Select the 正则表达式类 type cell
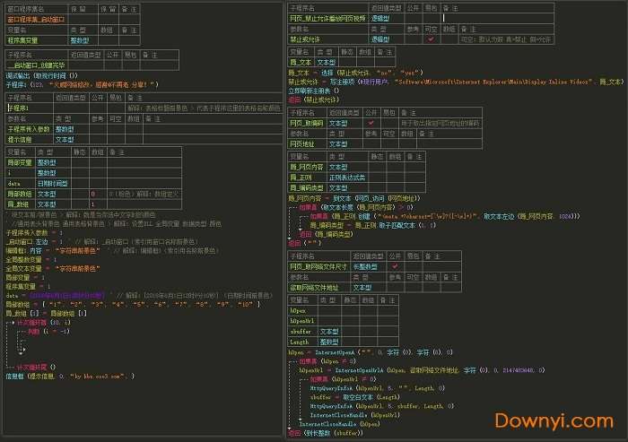 [x=349, y=177]
